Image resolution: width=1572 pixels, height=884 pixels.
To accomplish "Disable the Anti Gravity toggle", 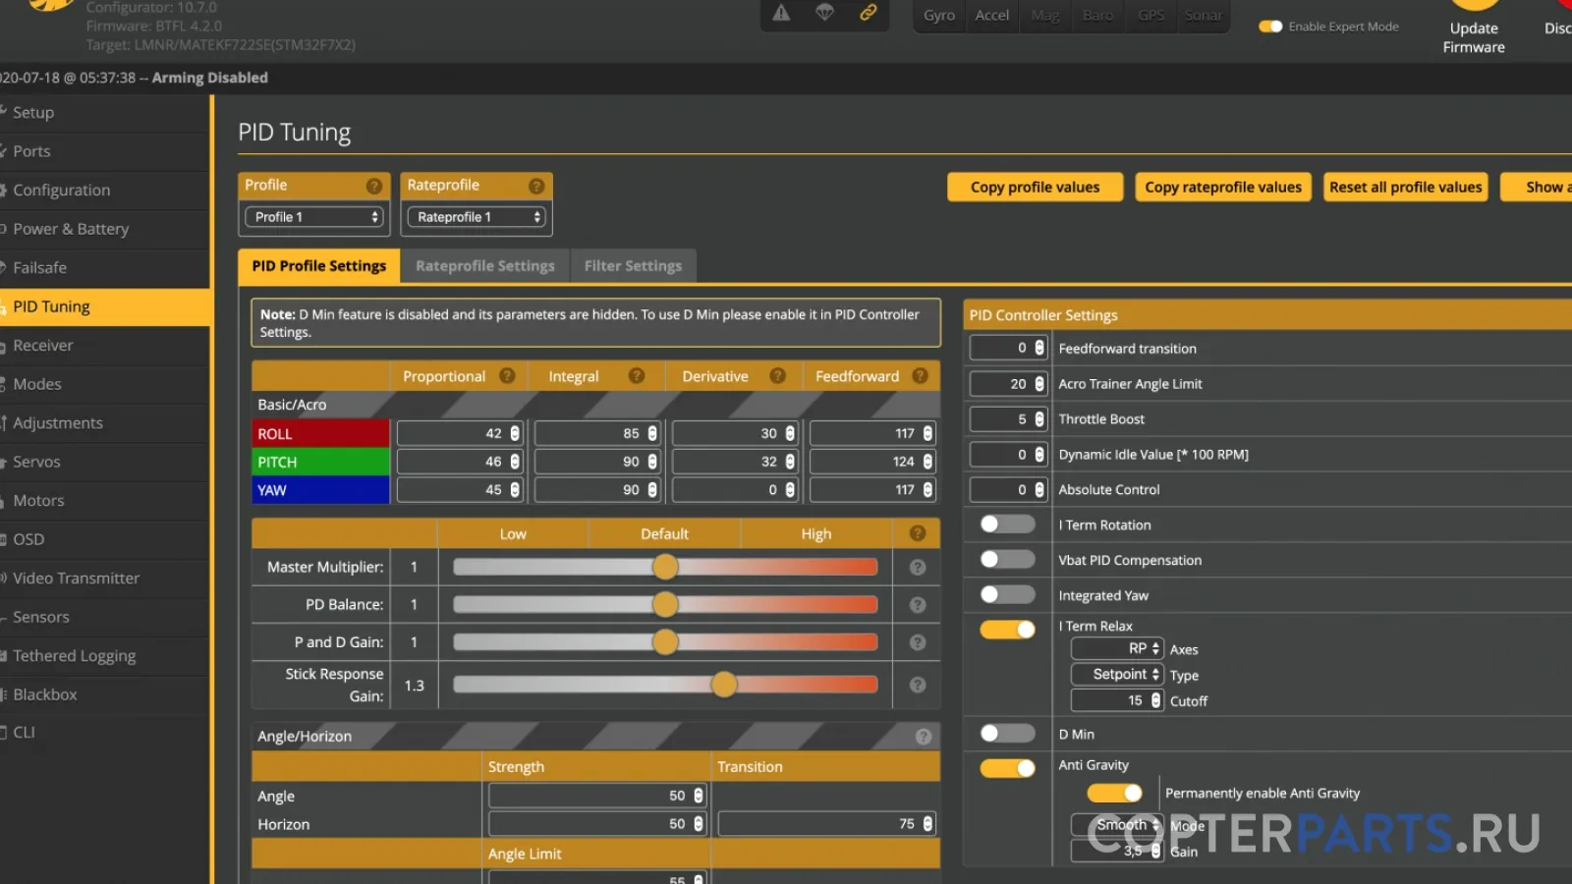I will pos(1007,767).
